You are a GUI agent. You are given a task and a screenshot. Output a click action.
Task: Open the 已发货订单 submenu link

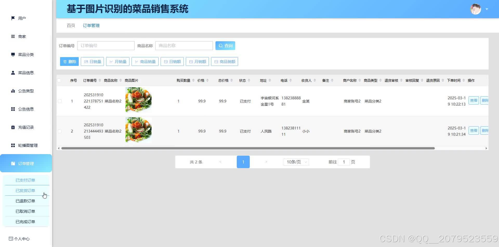click(x=25, y=190)
